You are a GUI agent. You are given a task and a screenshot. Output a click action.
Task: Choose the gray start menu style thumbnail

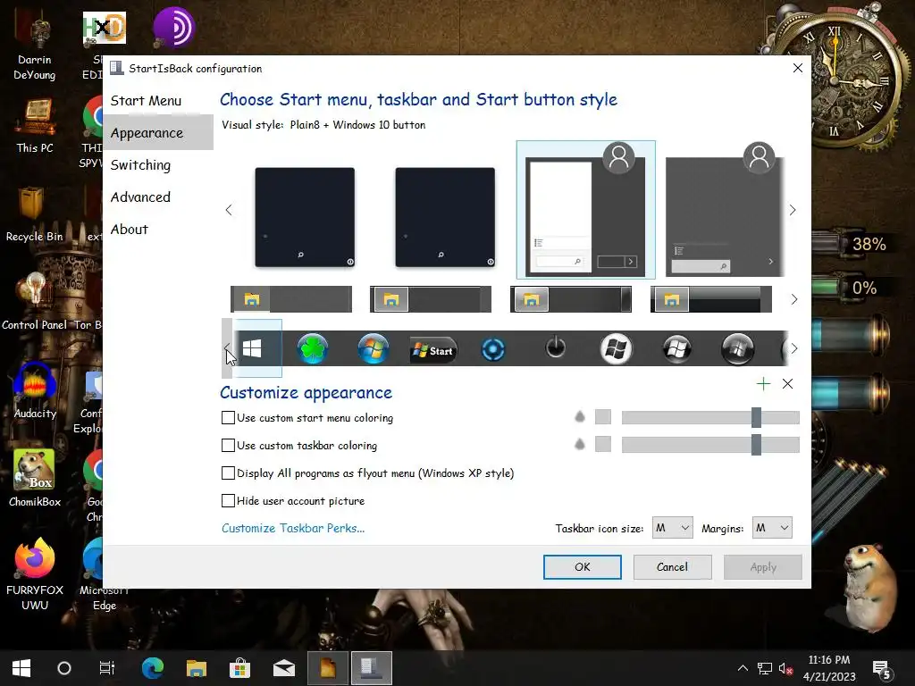[x=724, y=210]
